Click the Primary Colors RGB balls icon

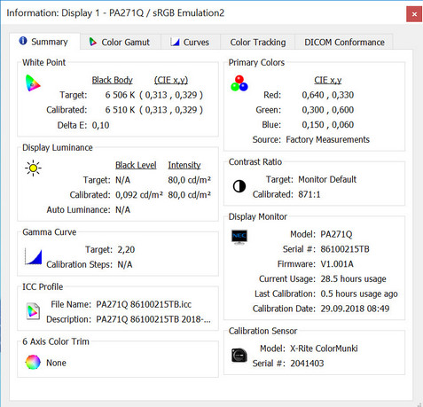pos(239,83)
